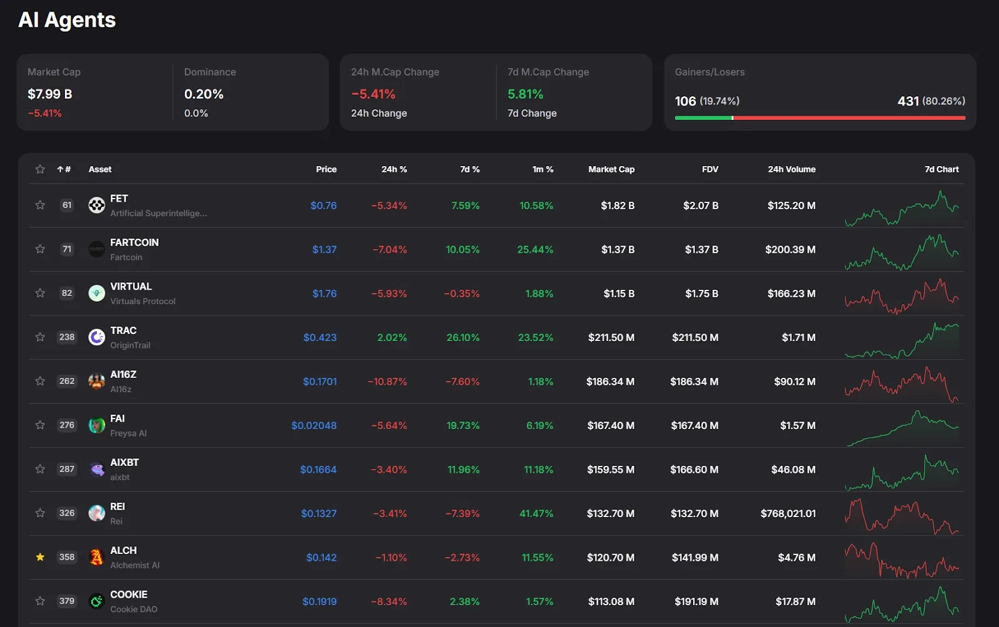
Task: Click the 24h Volume column header
Action: coord(791,169)
